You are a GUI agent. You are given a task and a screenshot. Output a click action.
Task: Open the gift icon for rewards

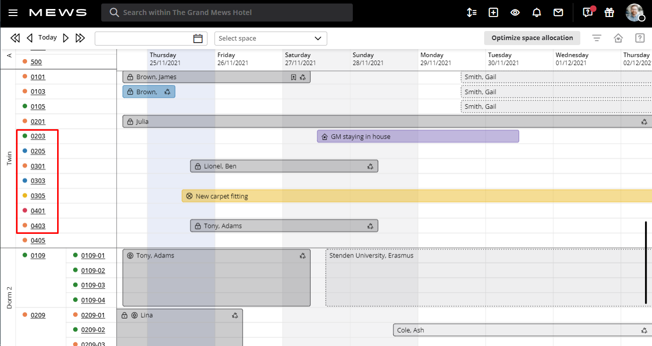(x=609, y=12)
